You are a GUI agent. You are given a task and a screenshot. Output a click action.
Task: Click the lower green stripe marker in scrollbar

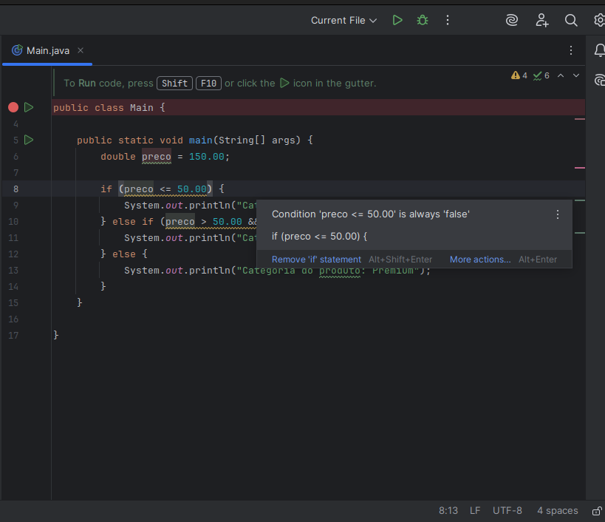580,233
